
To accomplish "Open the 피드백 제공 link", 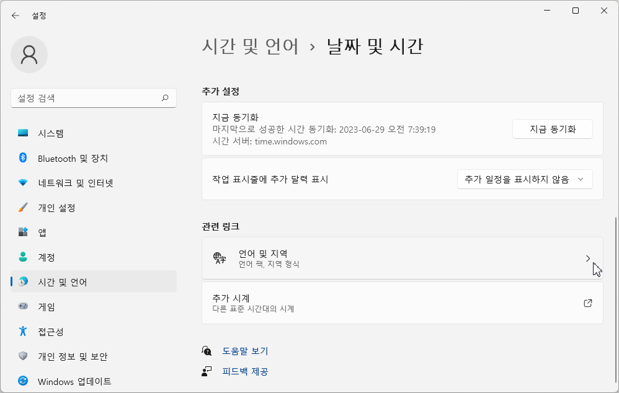I will point(245,371).
